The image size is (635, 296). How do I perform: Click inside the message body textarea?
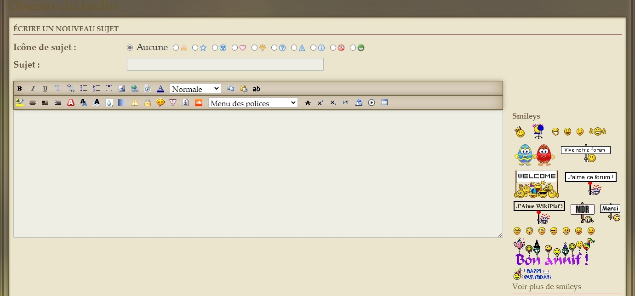click(x=258, y=174)
